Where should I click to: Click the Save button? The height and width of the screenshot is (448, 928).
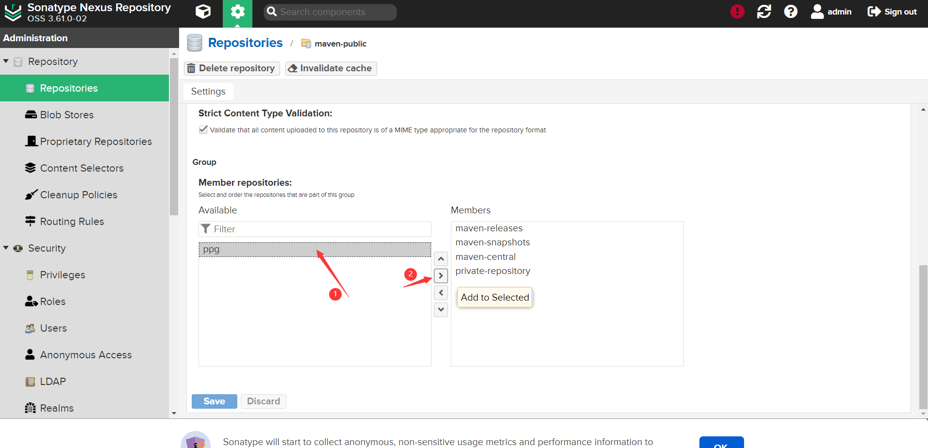pyautogui.click(x=215, y=401)
